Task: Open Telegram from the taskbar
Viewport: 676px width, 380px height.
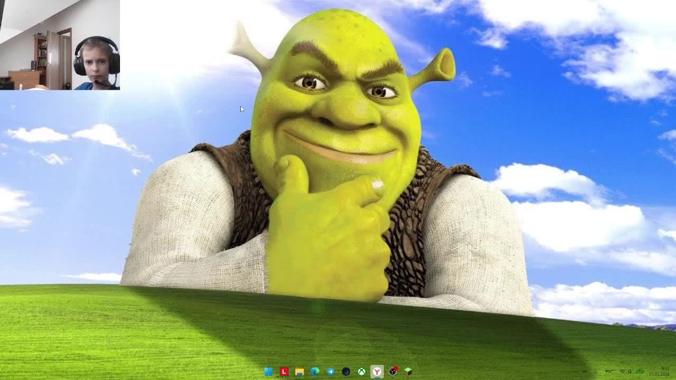Action: 331,372
